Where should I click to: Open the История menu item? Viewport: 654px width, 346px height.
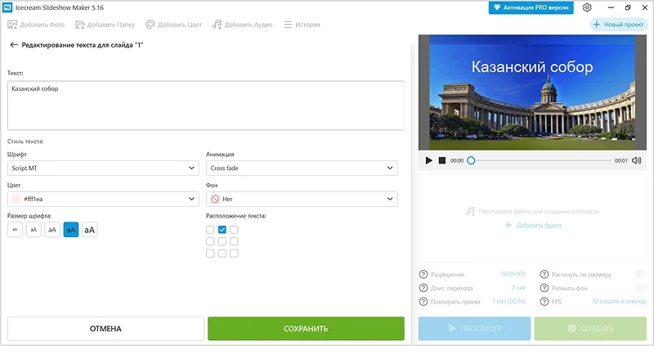coord(302,25)
